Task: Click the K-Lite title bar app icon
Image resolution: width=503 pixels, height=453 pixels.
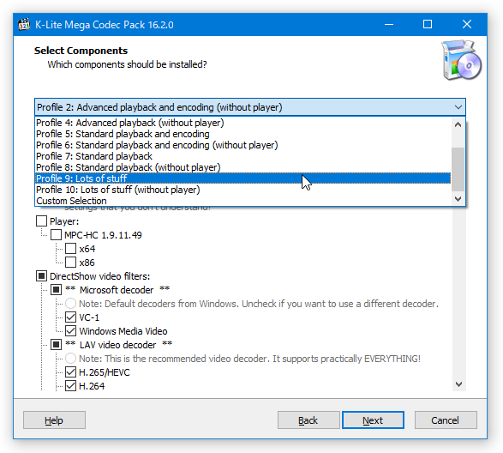Action: click(x=24, y=24)
